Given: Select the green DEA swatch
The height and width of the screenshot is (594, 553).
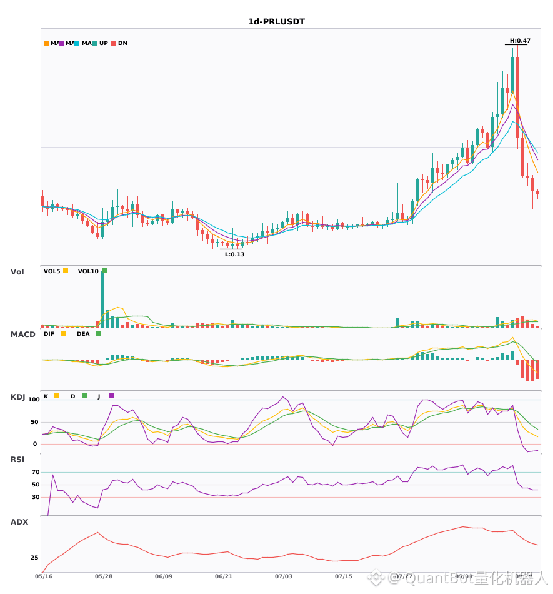Looking at the screenshot, I should (98, 333).
